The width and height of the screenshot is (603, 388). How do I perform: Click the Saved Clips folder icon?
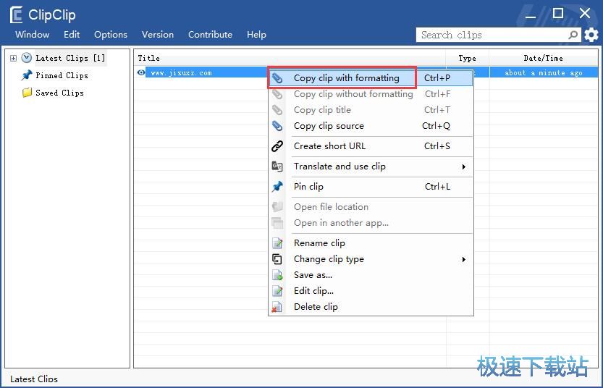pyautogui.click(x=27, y=93)
